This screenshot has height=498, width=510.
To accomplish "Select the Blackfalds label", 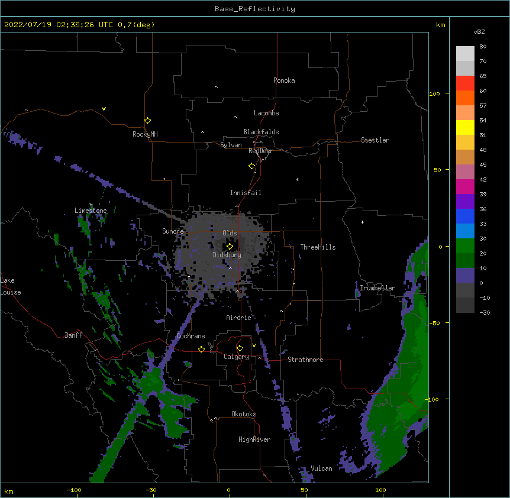I will 261,132.
